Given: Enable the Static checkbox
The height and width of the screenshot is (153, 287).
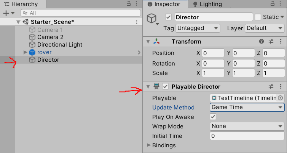Looking at the screenshot, I should (258, 17).
